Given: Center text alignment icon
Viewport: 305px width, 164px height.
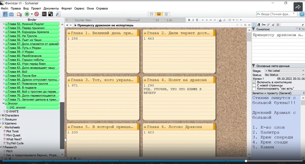Looking at the screenshot, I should click(207, 20).
